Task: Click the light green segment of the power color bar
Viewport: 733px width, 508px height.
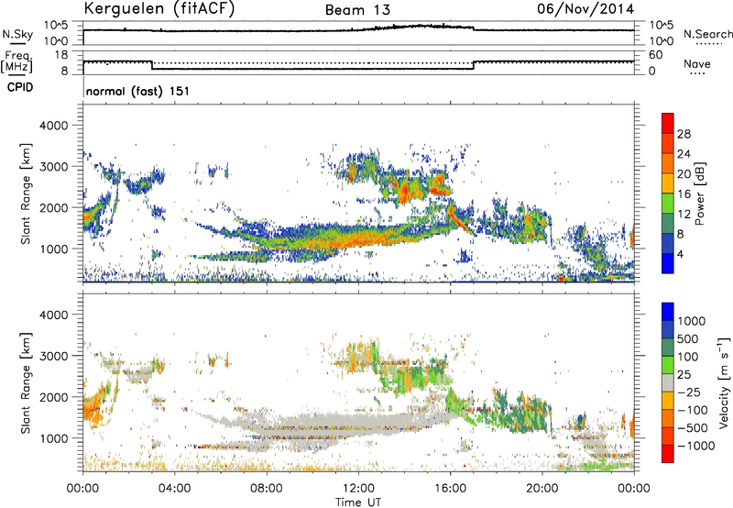Action: pyautogui.click(x=668, y=204)
